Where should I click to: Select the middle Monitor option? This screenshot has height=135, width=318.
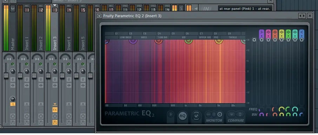coord(214,115)
